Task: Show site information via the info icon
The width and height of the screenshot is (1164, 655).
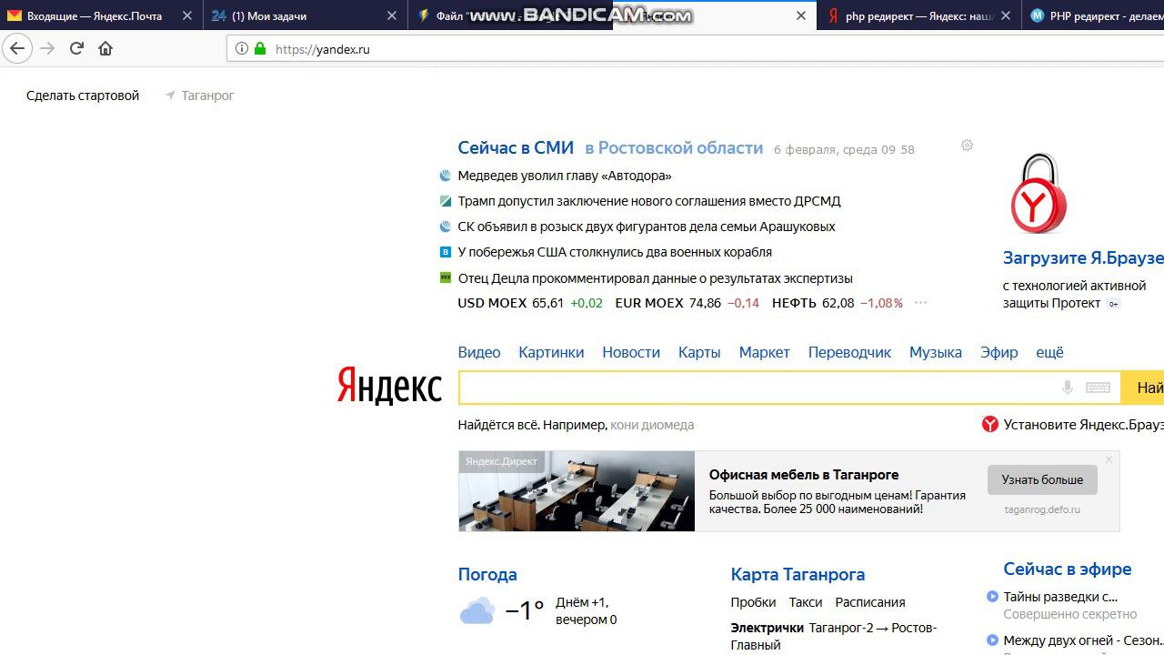Action: 241,49
